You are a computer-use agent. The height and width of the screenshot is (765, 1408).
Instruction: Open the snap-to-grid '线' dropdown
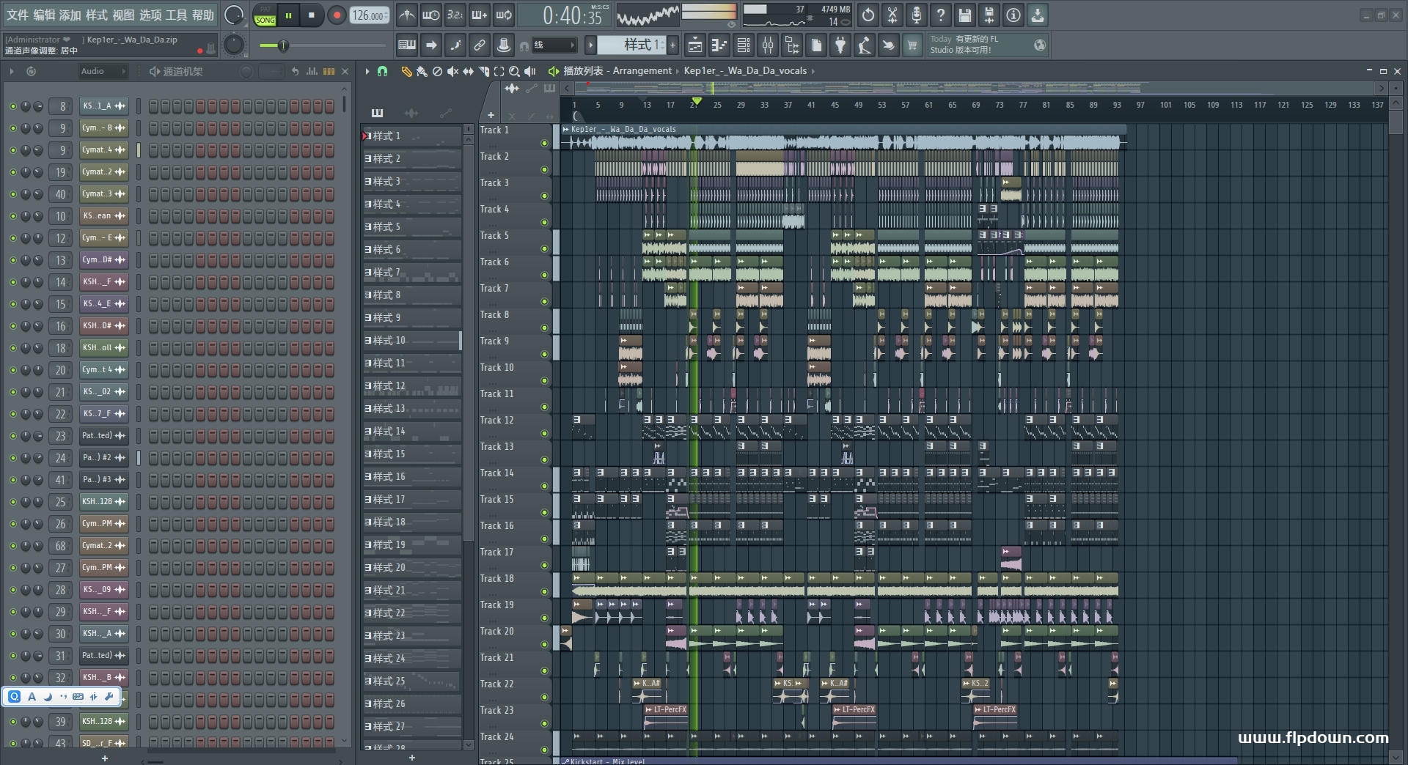tap(554, 45)
